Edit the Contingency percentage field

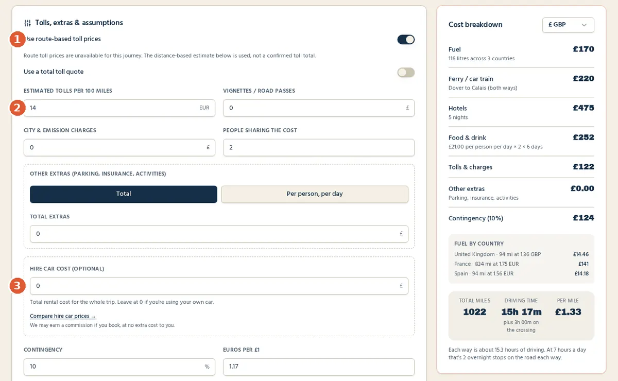[x=119, y=367]
